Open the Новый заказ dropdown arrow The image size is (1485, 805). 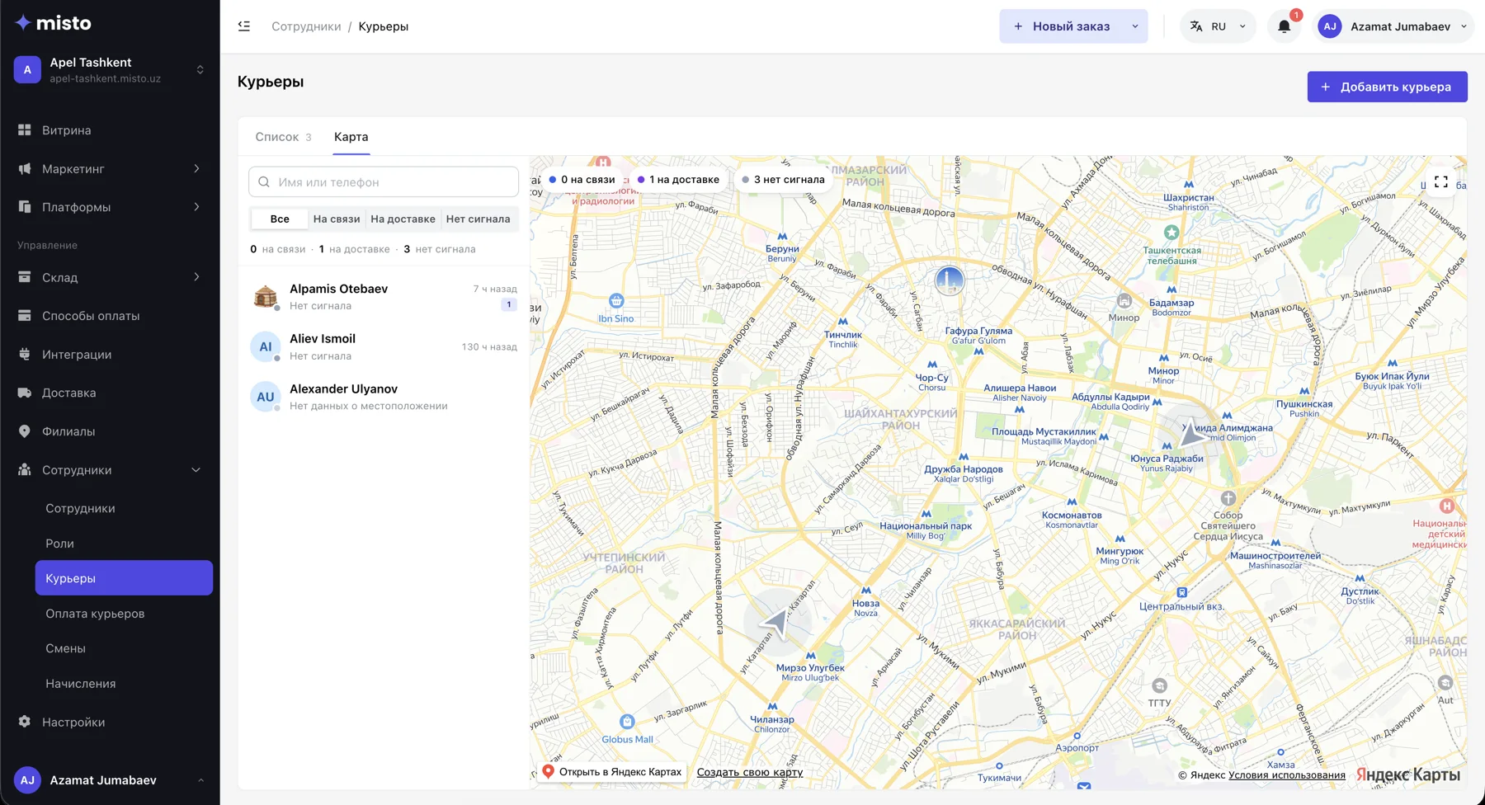(x=1135, y=26)
